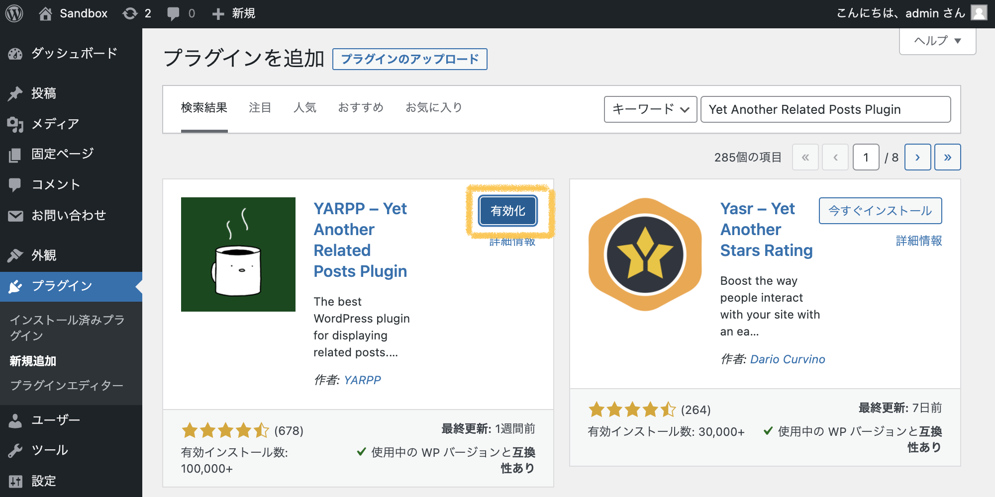Open the ユーザー menu item
Image resolution: width=995 pixels, height=497 pixels.
coord(71,420)
